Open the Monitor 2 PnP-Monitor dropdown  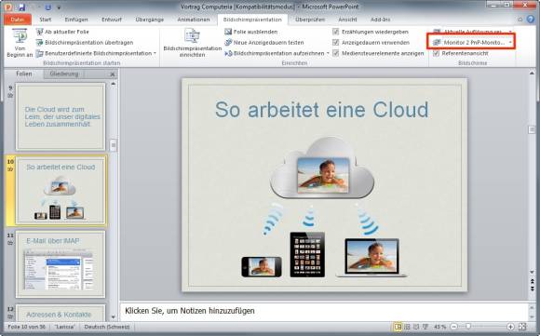[x=472, y=42]
